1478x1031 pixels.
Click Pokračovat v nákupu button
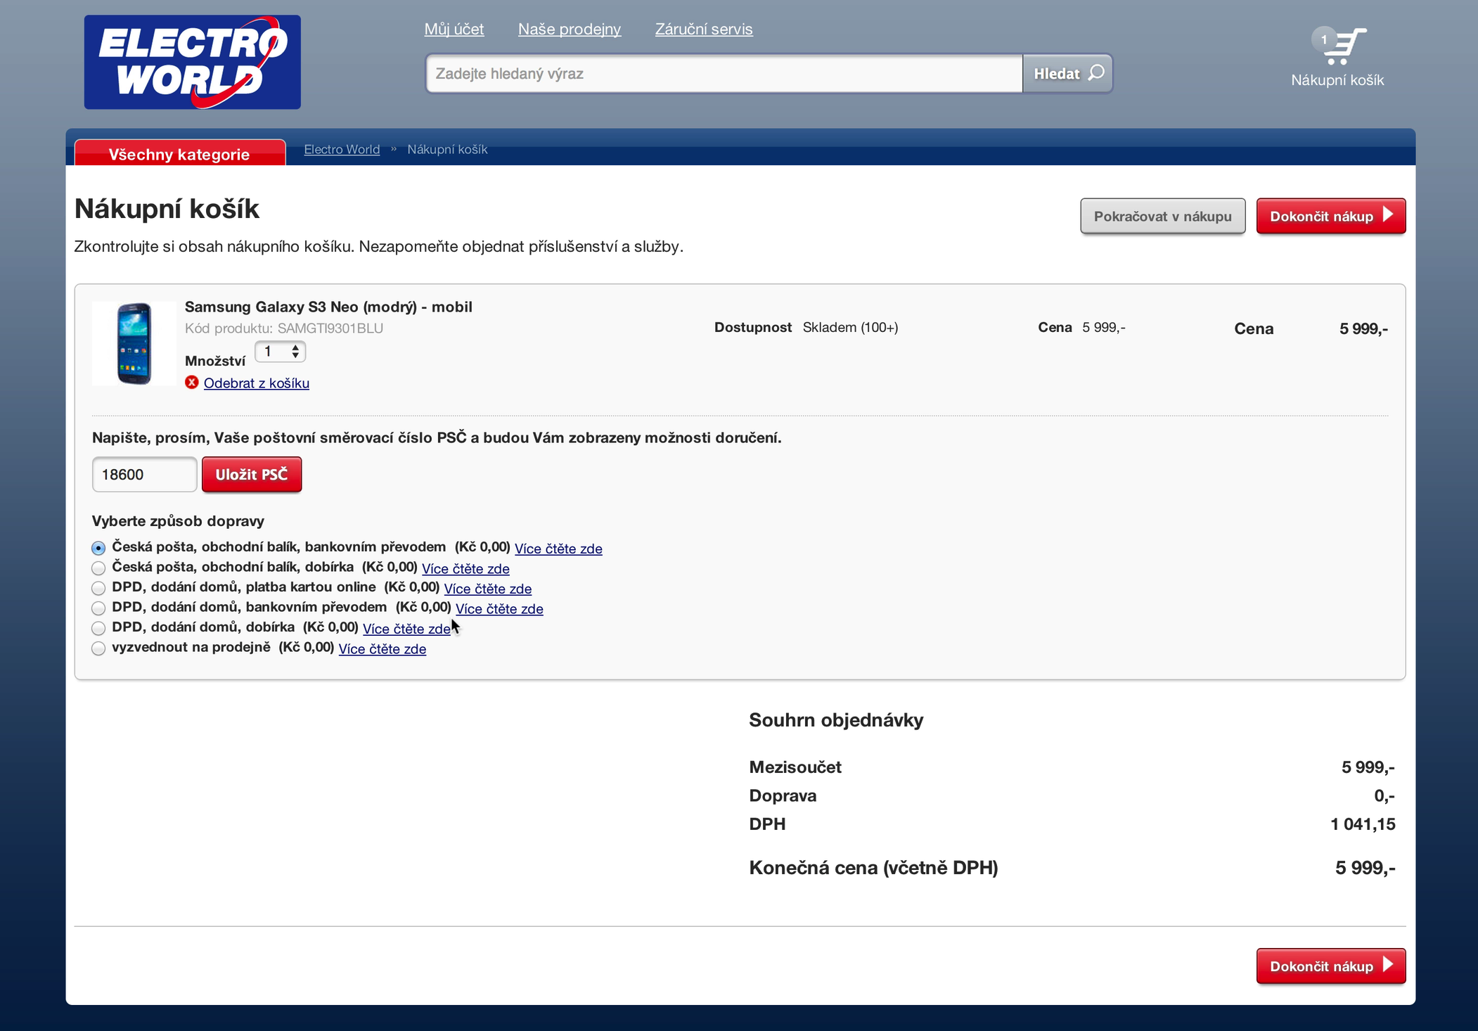coord(1162,216)
